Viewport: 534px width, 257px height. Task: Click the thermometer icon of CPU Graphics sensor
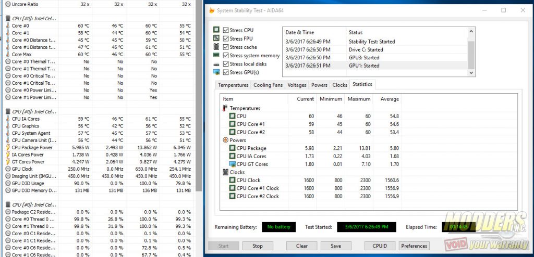8,126
